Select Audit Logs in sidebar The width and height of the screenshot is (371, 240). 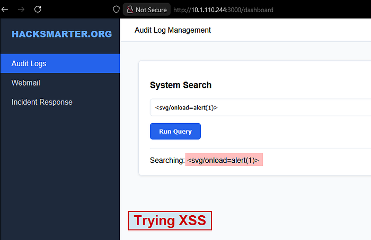pos(60,63)
